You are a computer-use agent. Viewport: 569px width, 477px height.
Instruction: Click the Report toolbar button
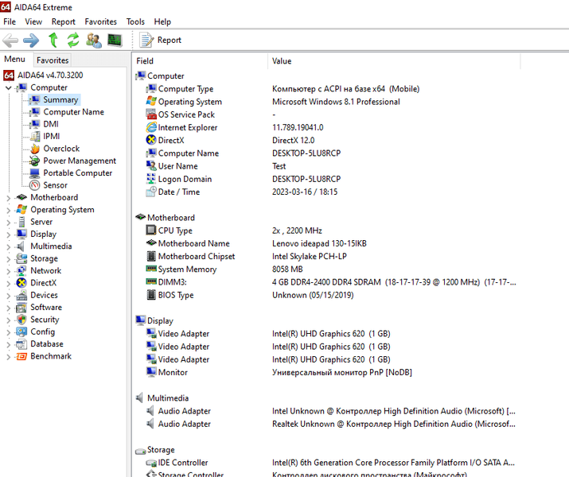coord(161,40)
